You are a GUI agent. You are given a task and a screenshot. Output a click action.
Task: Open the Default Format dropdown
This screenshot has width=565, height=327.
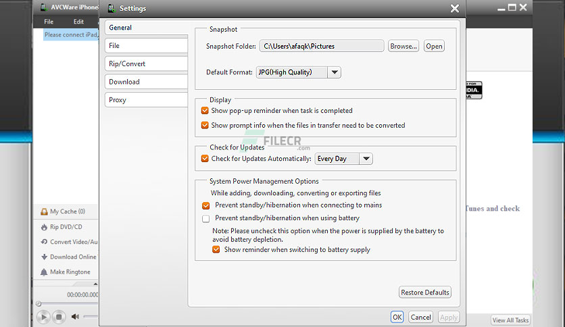tap(335, 72)
